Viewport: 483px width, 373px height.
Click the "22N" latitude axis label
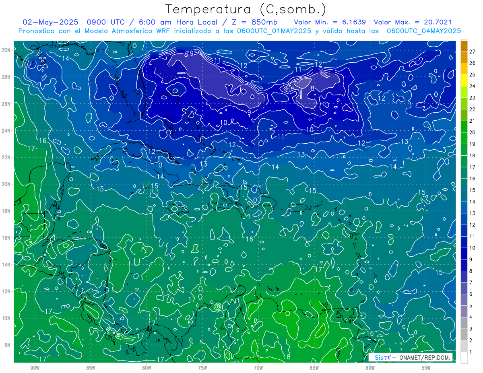pyautogui.click(x=7, y=157)
